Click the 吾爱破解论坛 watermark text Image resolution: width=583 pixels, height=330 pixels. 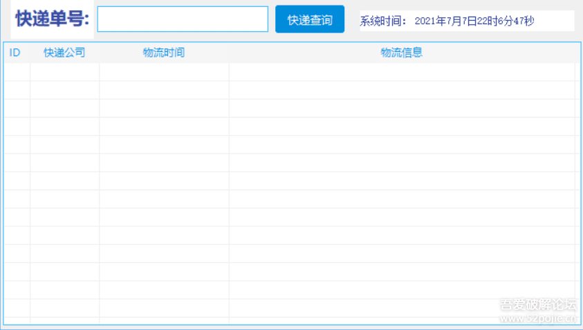[x=537, y=305]
